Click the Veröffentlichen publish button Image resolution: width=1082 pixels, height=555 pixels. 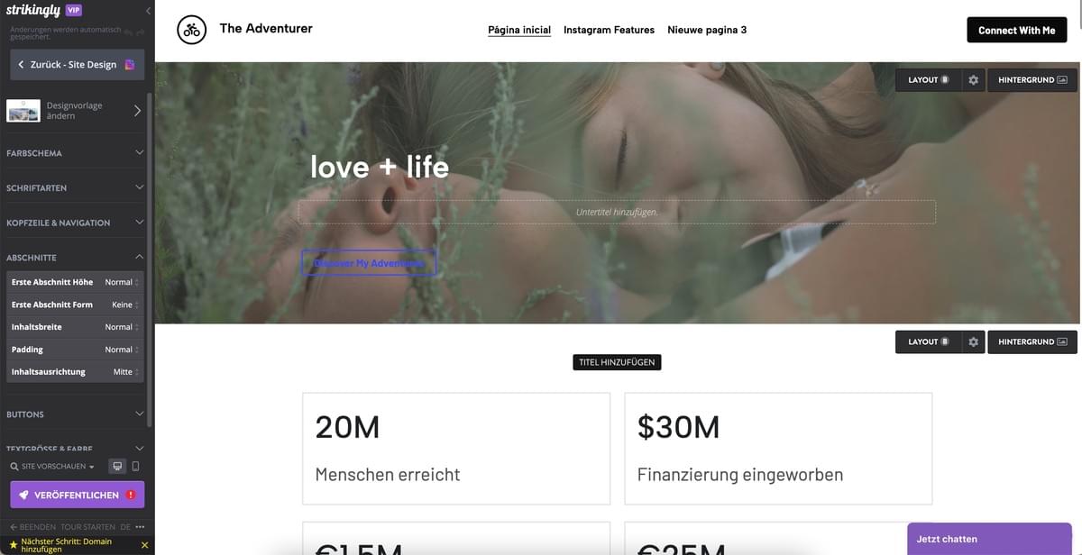(78, 495)
